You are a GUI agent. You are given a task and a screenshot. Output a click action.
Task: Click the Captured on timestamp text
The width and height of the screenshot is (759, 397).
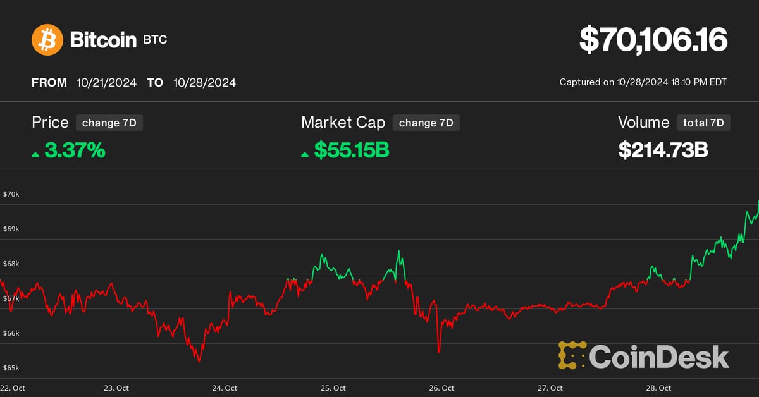click(x=643, y=82)
